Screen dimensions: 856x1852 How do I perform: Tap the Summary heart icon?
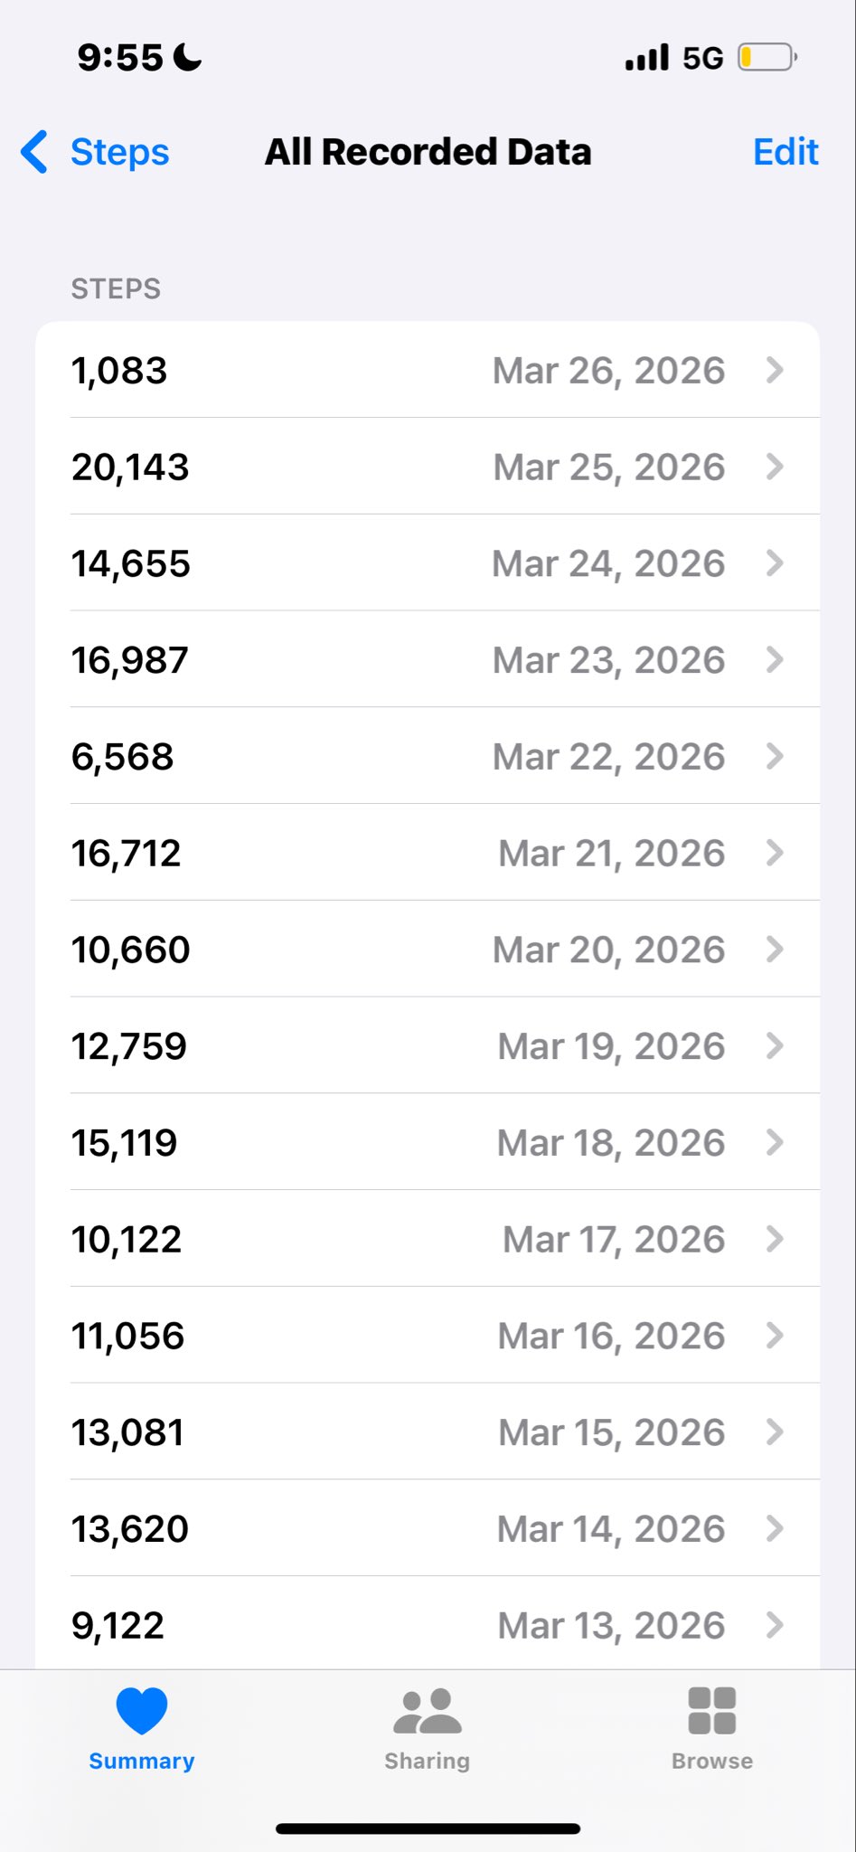point(142,1710)
